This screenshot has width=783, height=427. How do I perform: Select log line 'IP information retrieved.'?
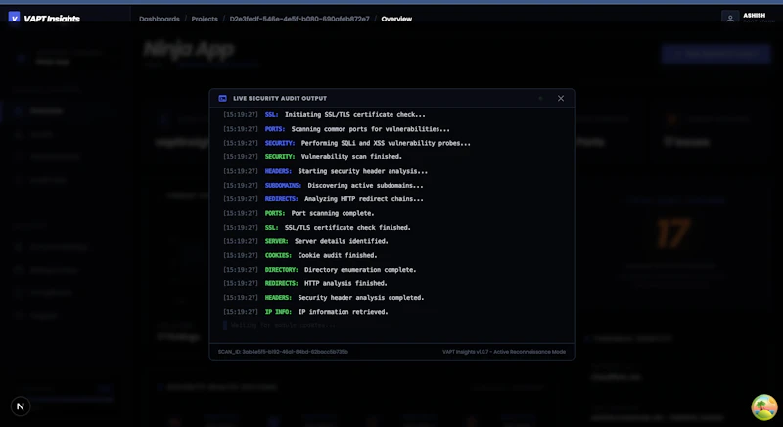tap(344, 312)
